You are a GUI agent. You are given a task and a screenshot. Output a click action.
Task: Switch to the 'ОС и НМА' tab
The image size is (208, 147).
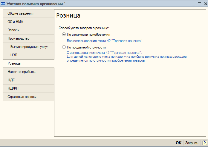tap(28, 22)
